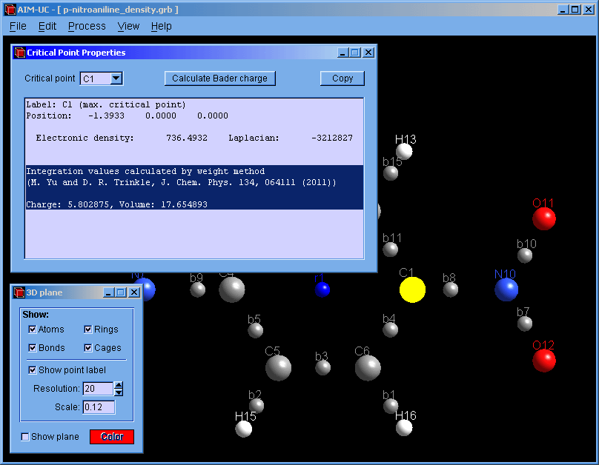Increase Resolution with the up arrow
Image resolution: width=599 pixels, height=465 pixels.
(x=119, y=385)
